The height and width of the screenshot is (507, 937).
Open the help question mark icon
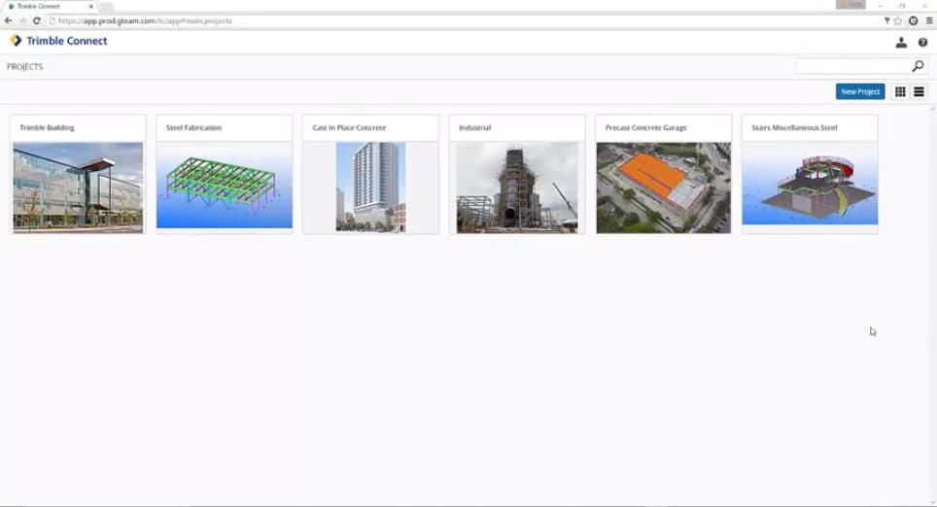point(922,43)
